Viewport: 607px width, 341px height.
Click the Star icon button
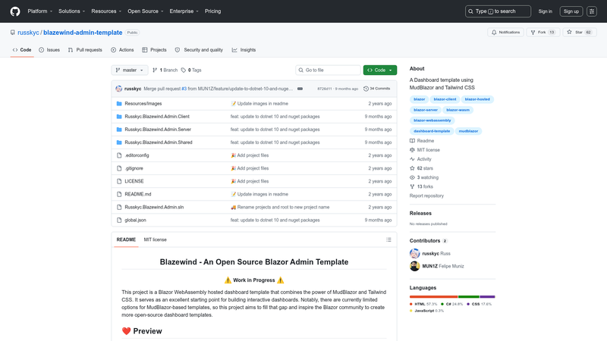pos(569,32)
